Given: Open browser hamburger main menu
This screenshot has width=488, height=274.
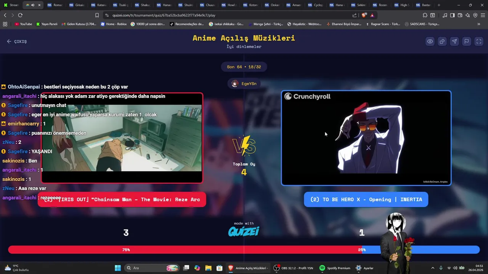Looking at the screenshot, I should (x=483, y=15).
